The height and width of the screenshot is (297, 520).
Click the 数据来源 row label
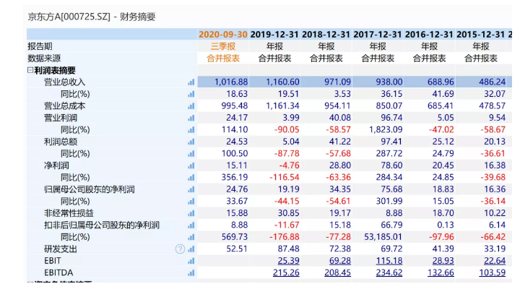pos(44,59)
